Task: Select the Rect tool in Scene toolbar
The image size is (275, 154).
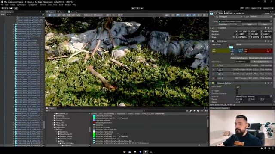Action: pos(69,15)
